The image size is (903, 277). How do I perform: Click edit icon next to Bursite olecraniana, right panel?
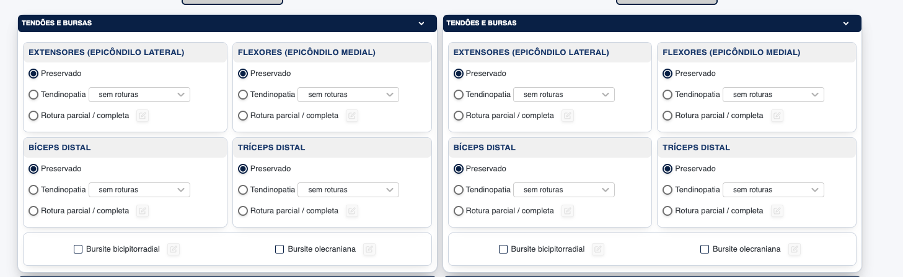pos(794,249)
